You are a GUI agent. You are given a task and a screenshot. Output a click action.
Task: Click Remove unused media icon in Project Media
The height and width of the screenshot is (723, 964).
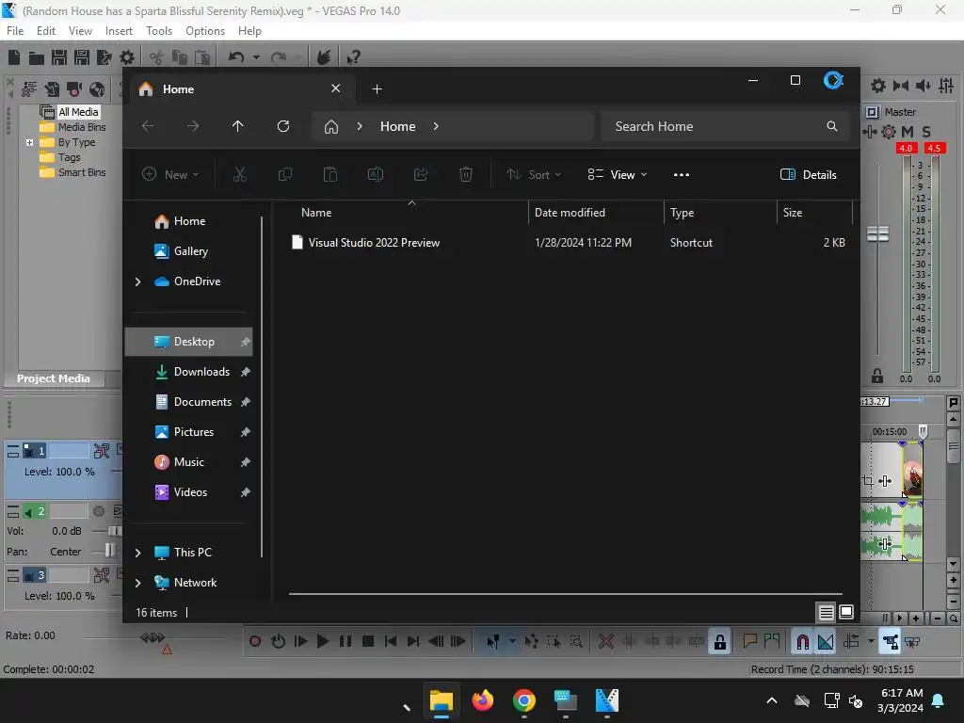click(29, 89)
